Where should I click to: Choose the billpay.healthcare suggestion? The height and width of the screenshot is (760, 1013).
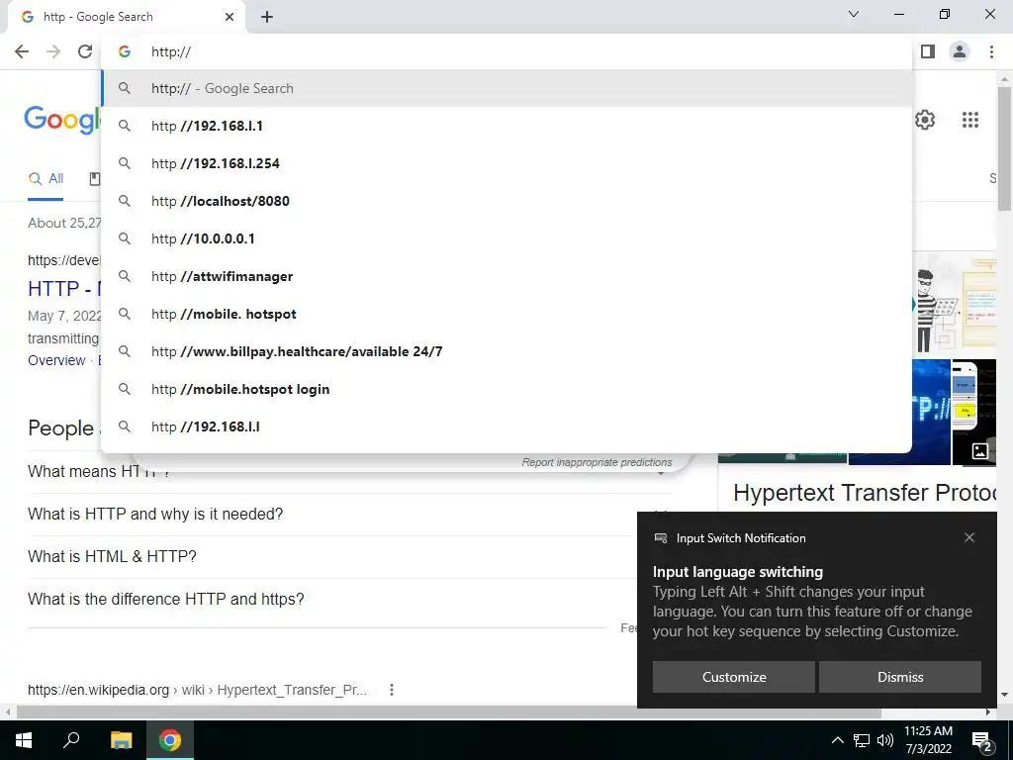[x=507, y=351]
